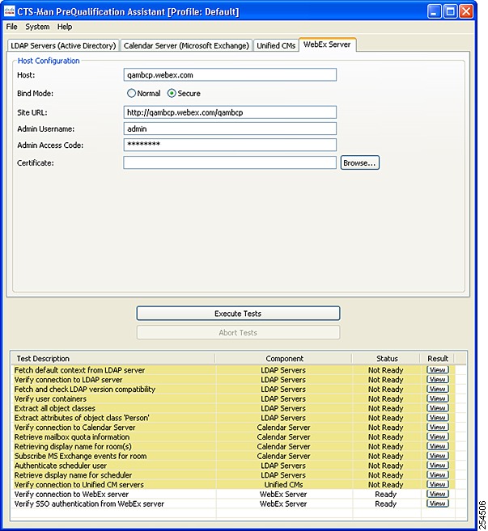View result for Verify SSO authentication test
Screen dimensions: 488x531
pos(438,504)
